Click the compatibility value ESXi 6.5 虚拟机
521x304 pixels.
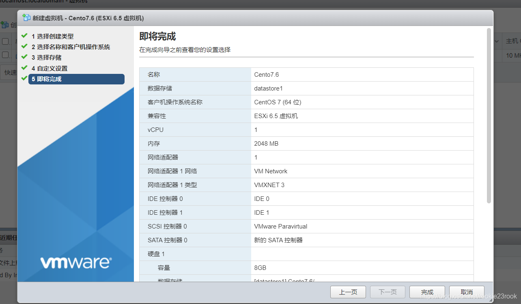click(276, 116)
